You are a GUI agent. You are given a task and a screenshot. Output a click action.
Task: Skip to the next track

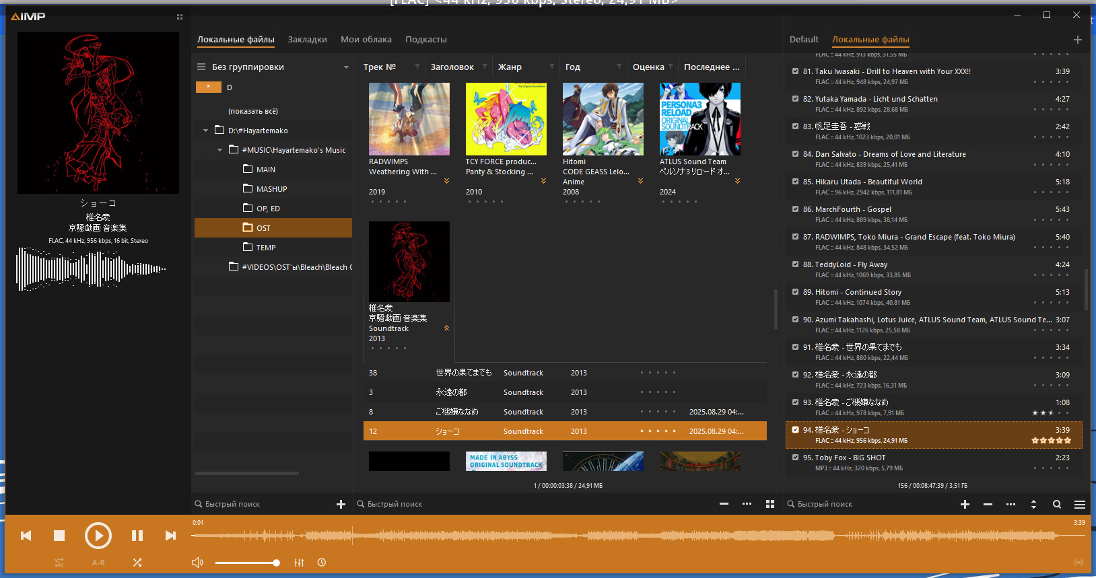(x=170, y=536)
